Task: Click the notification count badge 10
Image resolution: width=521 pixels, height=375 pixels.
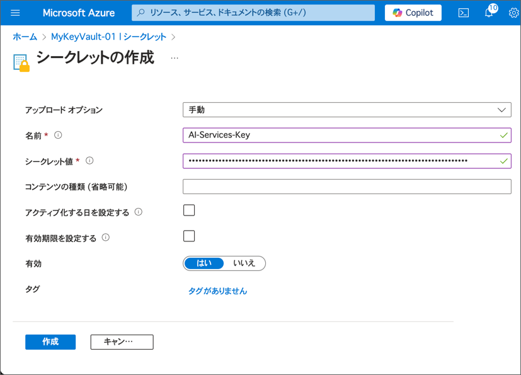Action: point(493,8)
